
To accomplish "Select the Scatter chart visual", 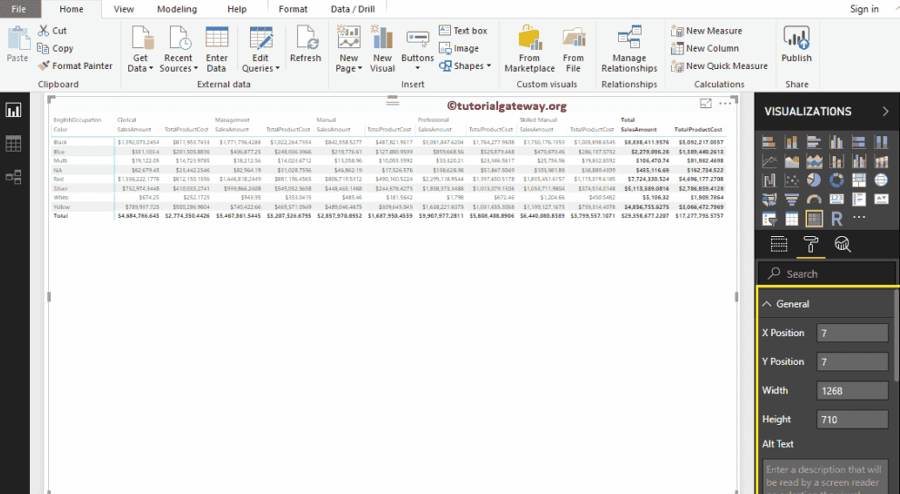I will (x=792, y=181).
